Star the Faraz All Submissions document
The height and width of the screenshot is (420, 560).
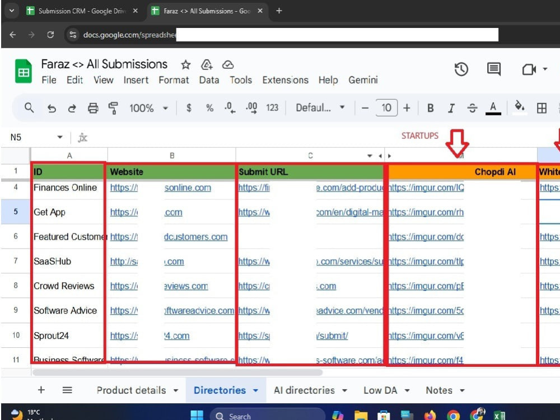point(186,64)
